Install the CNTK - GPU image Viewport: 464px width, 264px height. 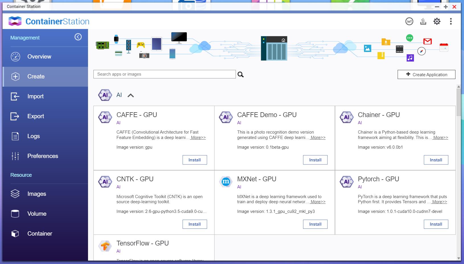(195, 224)
